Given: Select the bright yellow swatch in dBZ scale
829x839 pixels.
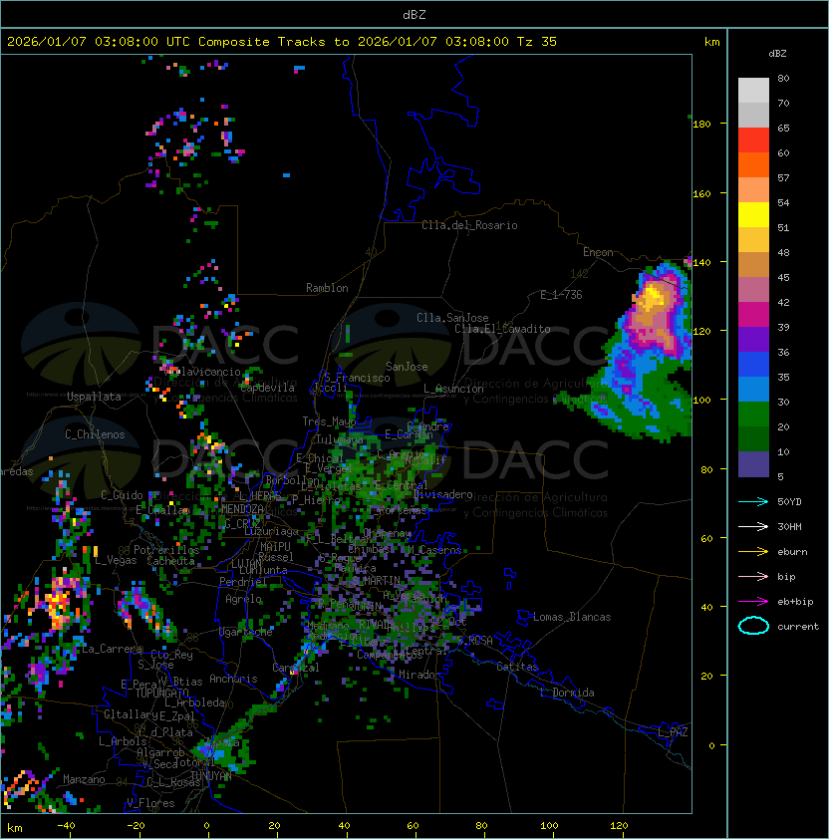Looking at the screenshot, I should point(753,215).
